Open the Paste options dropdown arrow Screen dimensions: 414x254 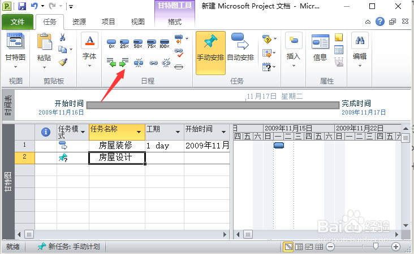pos(44,68)
